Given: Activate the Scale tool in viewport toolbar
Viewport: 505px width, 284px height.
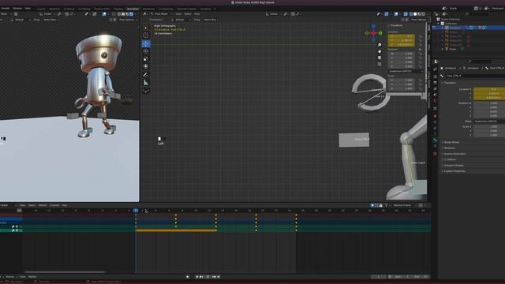Looking at the screenshot, I should (146, 59).
